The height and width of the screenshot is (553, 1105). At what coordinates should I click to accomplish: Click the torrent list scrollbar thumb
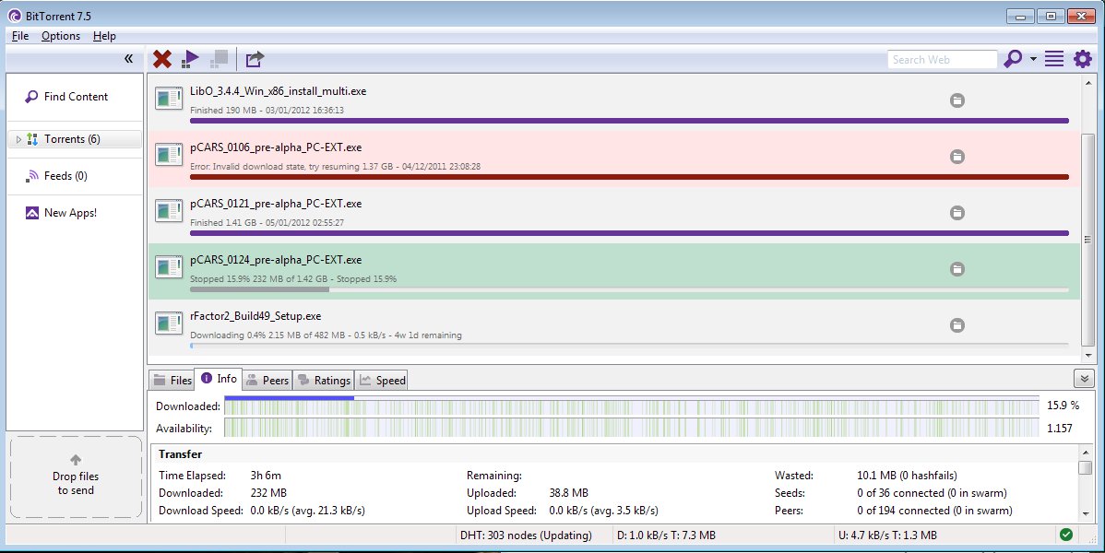tap(1087, 241)
